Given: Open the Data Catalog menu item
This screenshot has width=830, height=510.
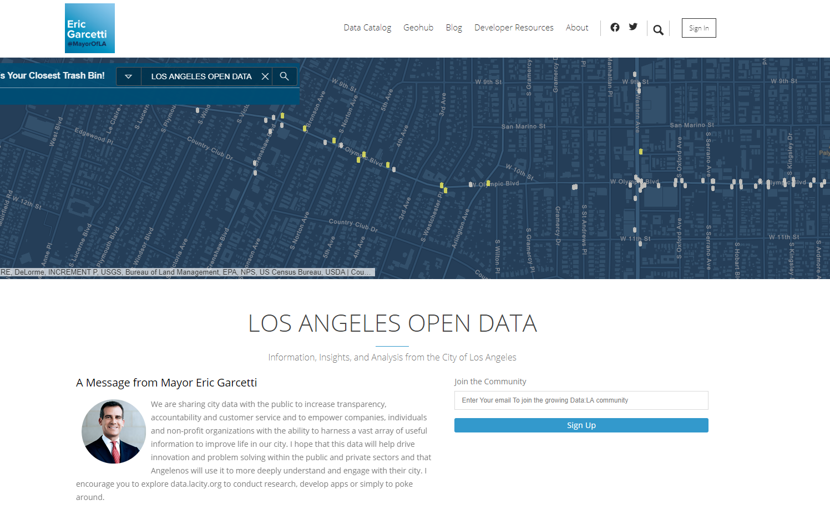Looking at the screenshot, I should pos(367,28).
